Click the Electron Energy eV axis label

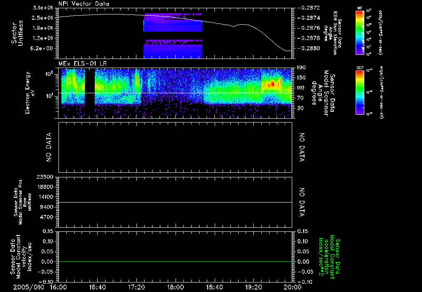(x=30, y=93)
